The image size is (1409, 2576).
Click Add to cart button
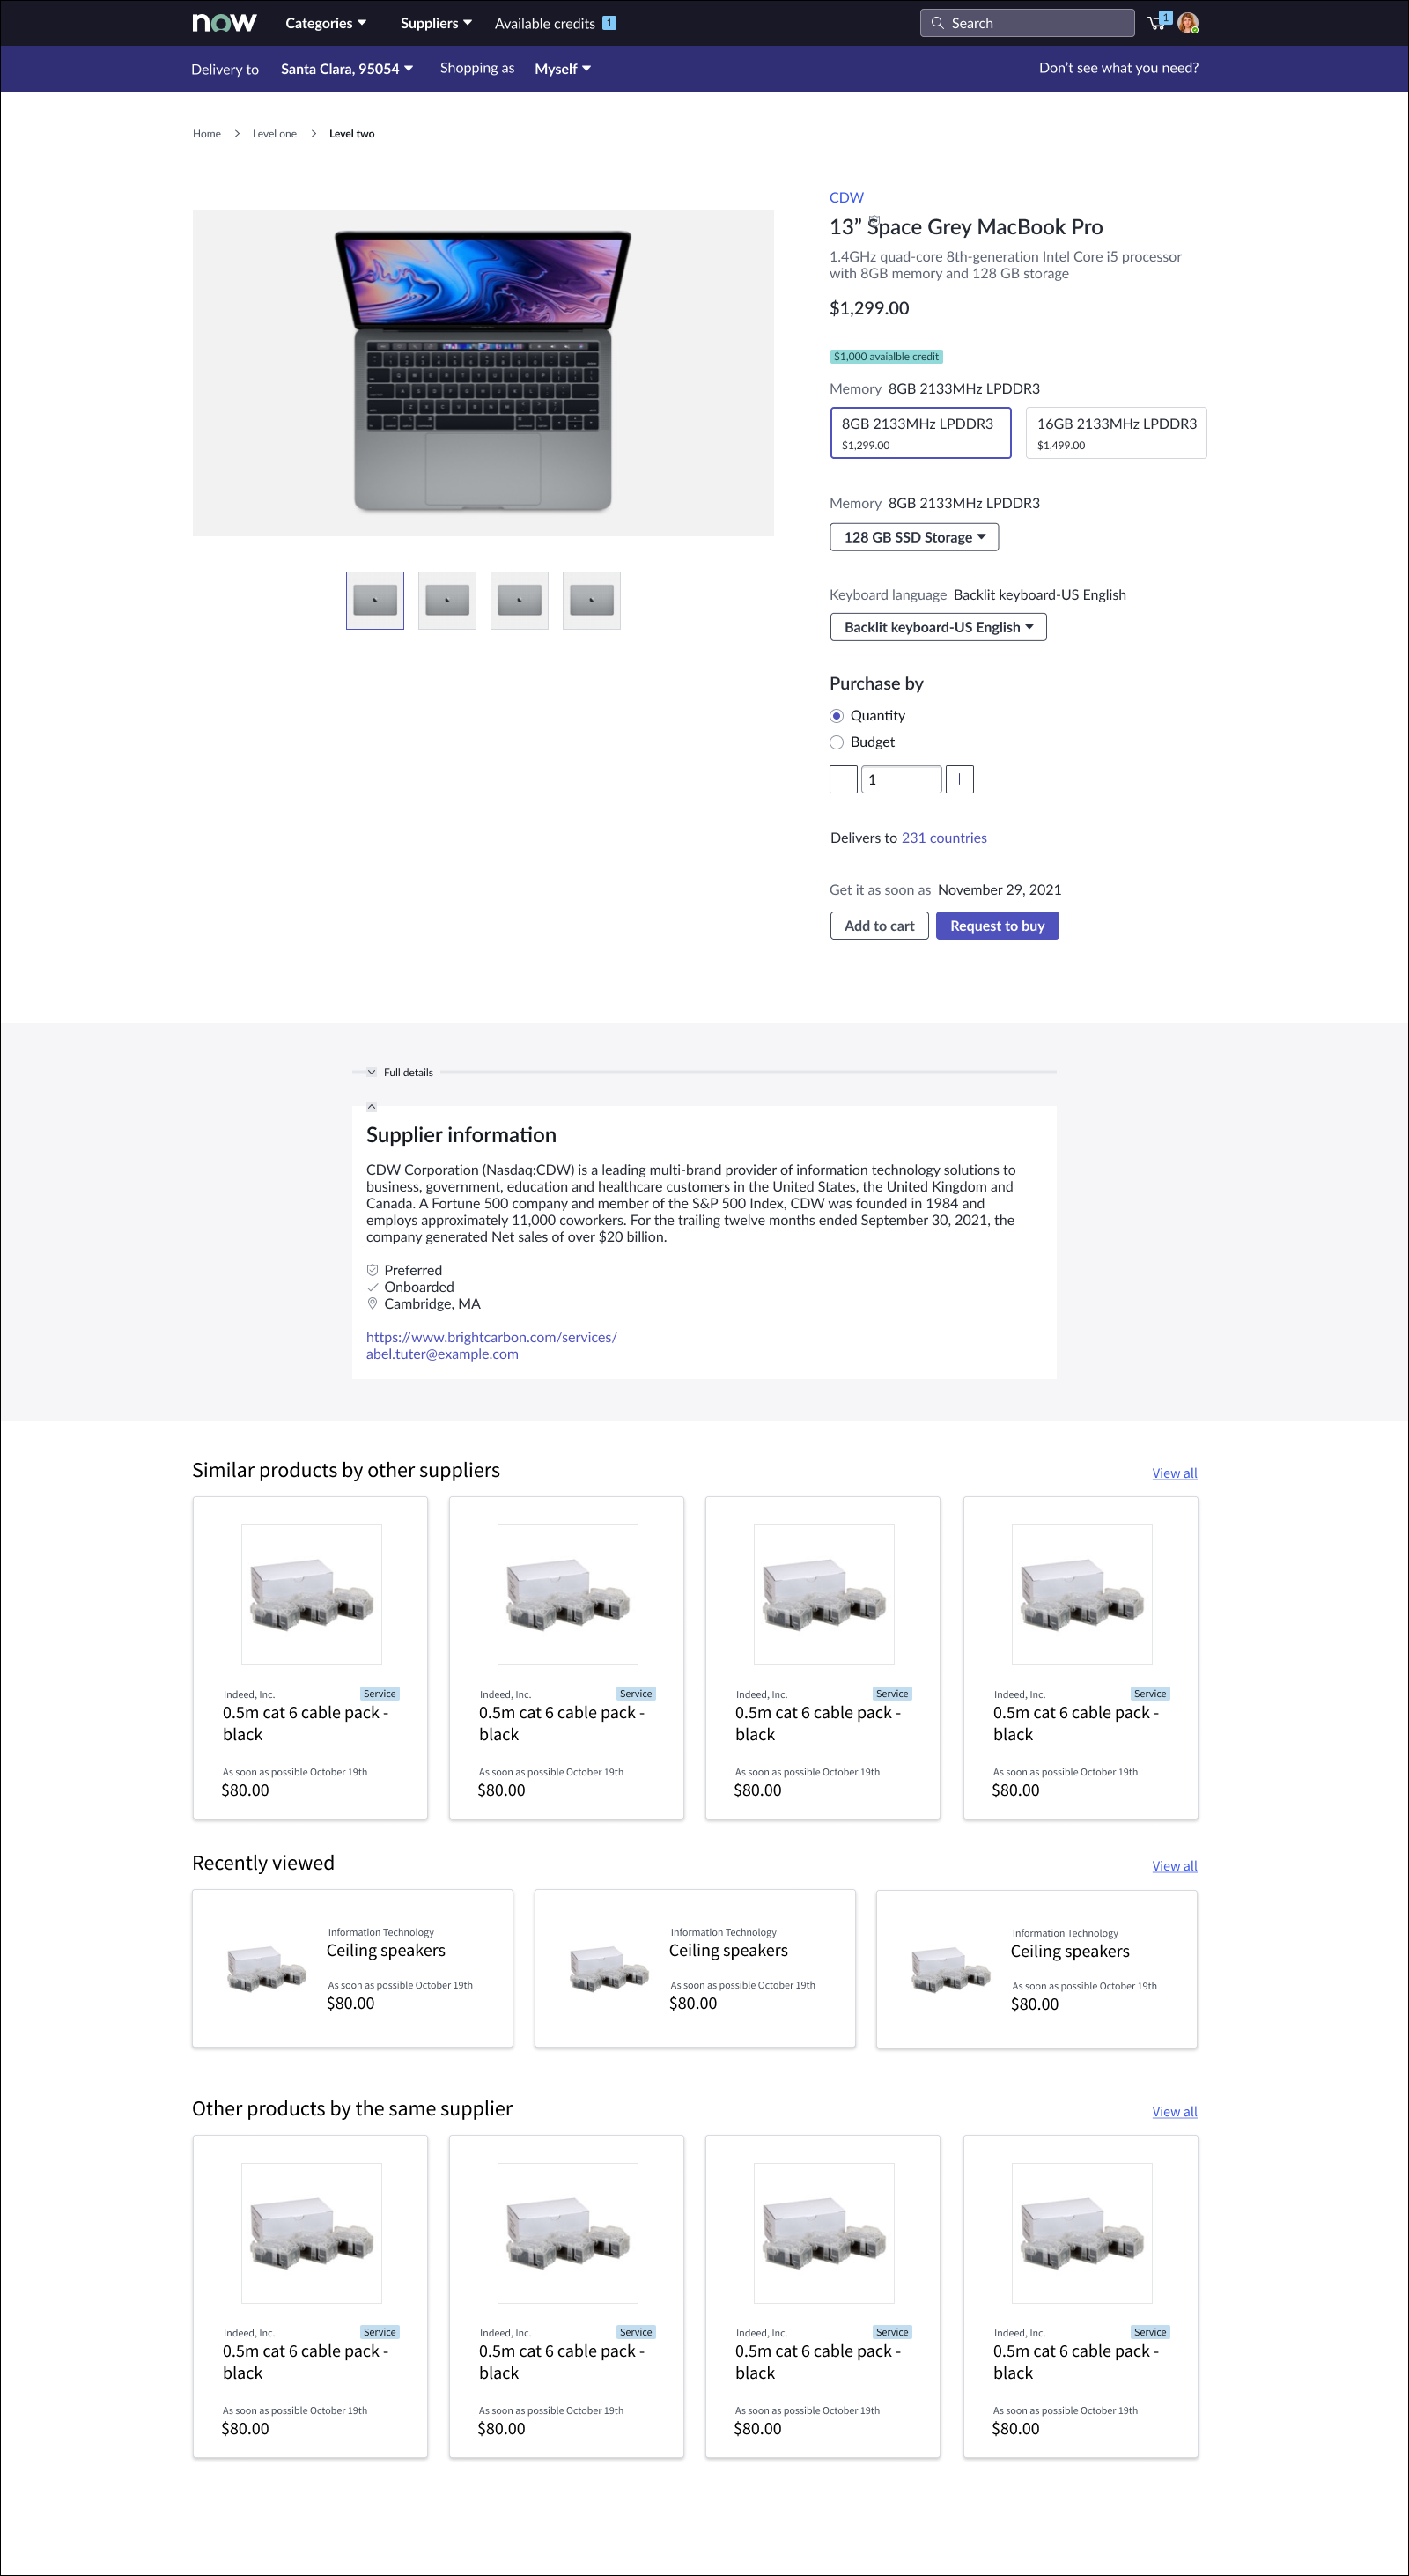[879, 926]
